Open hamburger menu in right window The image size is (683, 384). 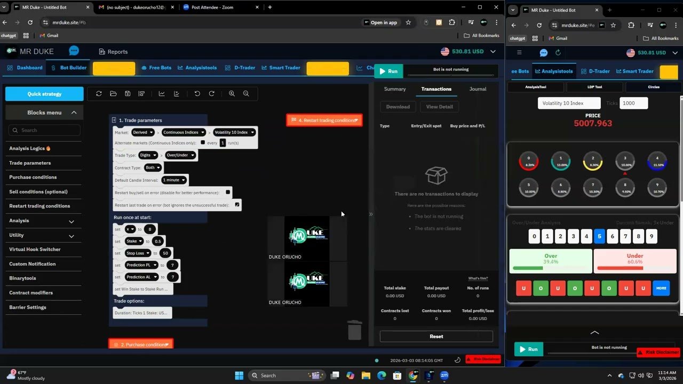coord(519,52)
